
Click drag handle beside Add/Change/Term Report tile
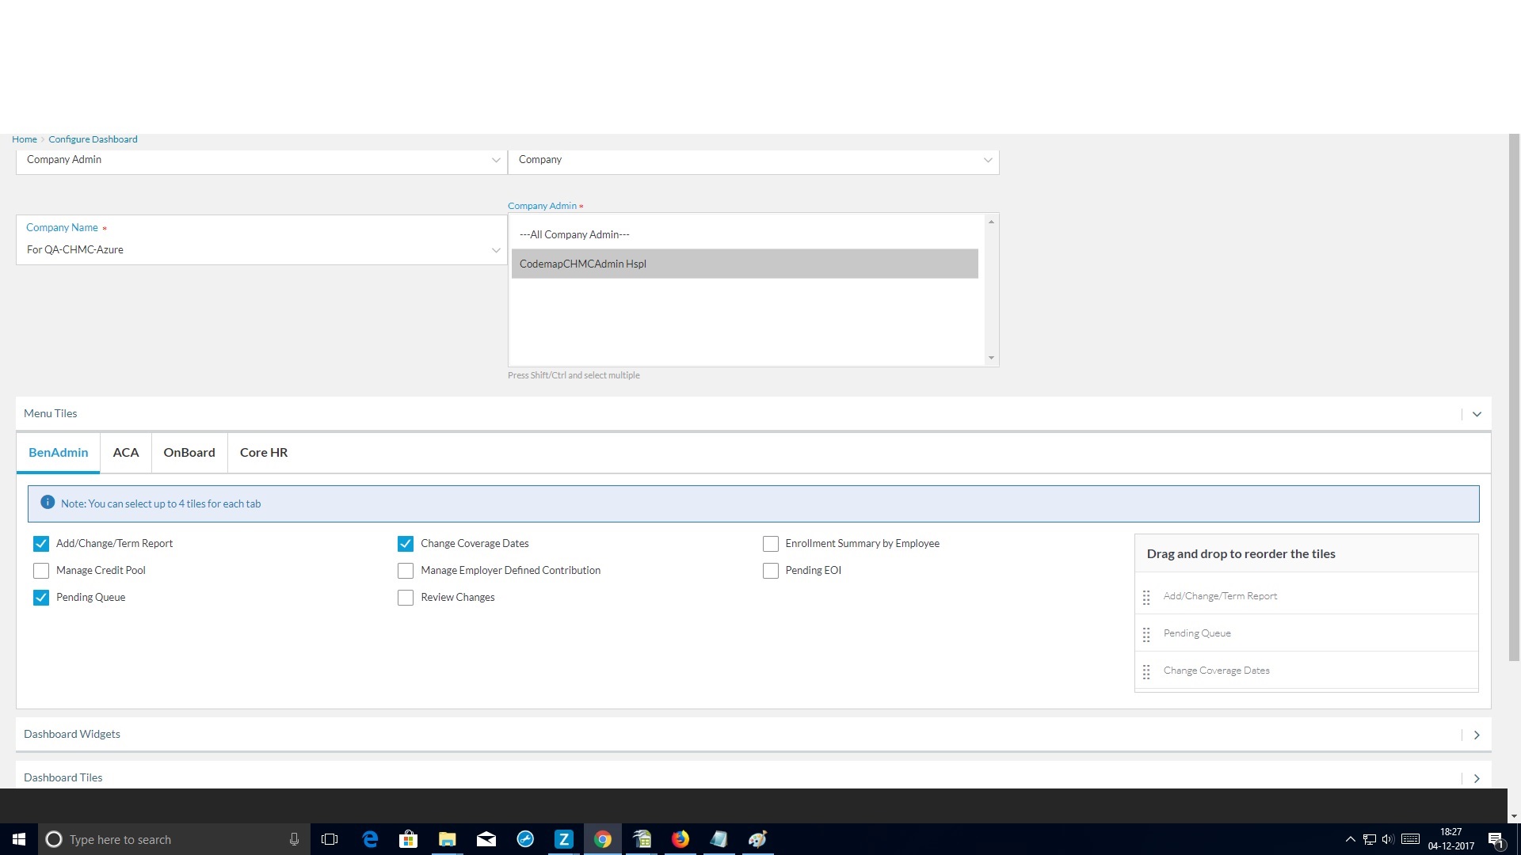[x=1146, y=598]
